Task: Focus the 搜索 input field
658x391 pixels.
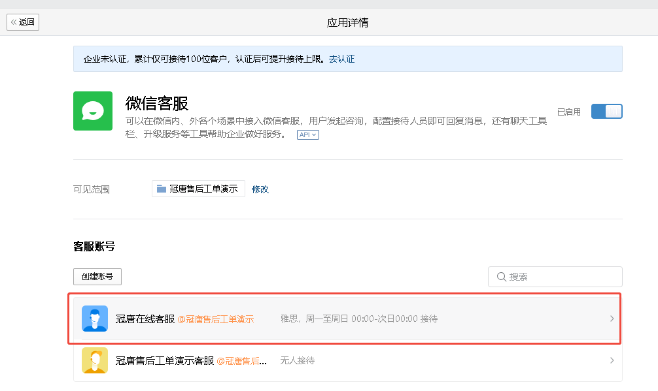Action: (555, 277)
